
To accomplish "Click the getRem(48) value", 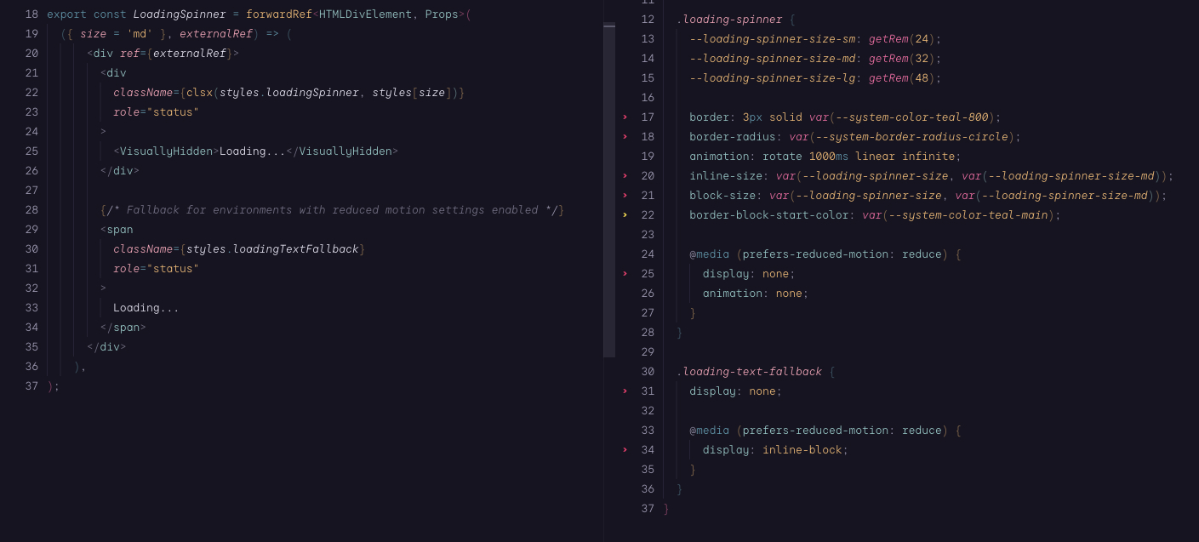I will [x=901, y=77].
